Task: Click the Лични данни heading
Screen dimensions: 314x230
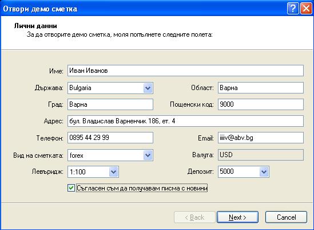Action: 35,26
